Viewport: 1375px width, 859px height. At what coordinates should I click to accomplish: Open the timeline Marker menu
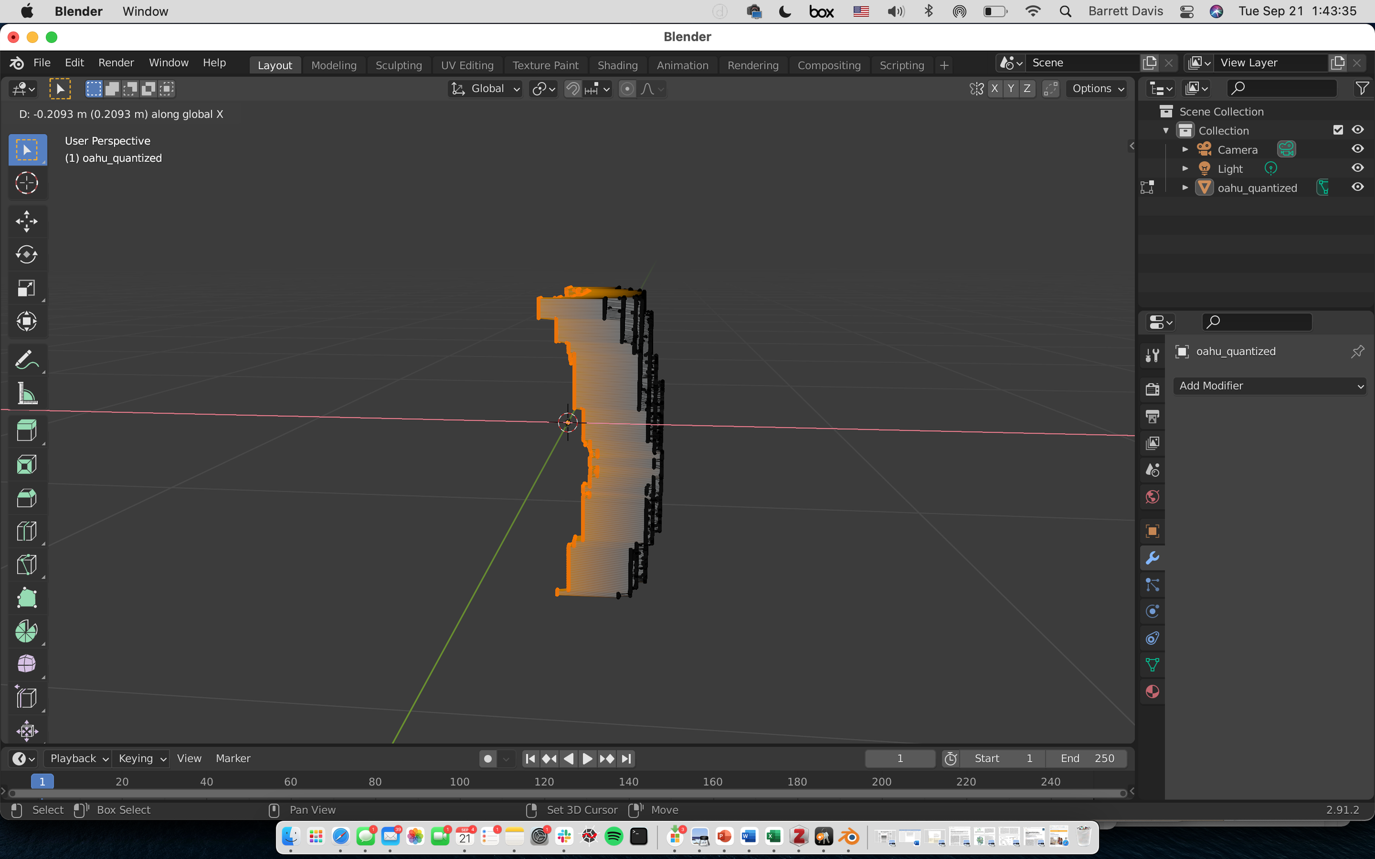tap(233, 758)
